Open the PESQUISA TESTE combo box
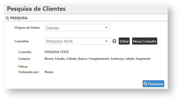Screen dimensions: 180x101 [x=78, y=41]
